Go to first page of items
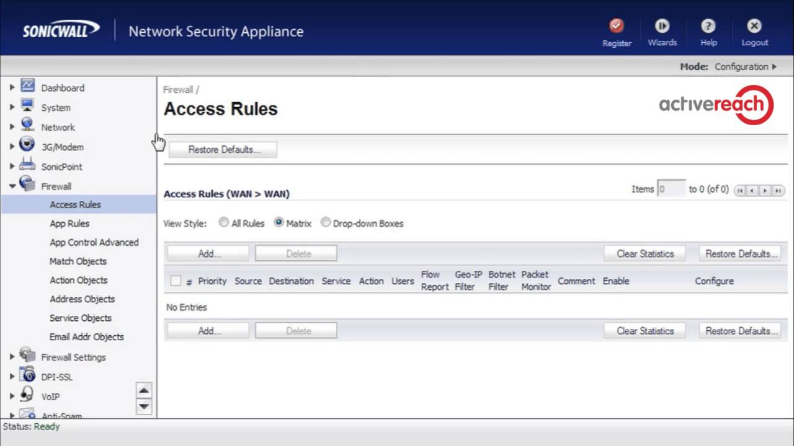Image resolution: width=794 pixels, height=446 pixels. coord(739,191)
